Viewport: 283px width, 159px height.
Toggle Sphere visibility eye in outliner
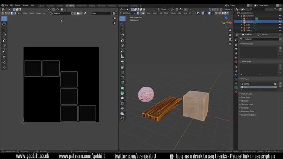pos(280,30)
